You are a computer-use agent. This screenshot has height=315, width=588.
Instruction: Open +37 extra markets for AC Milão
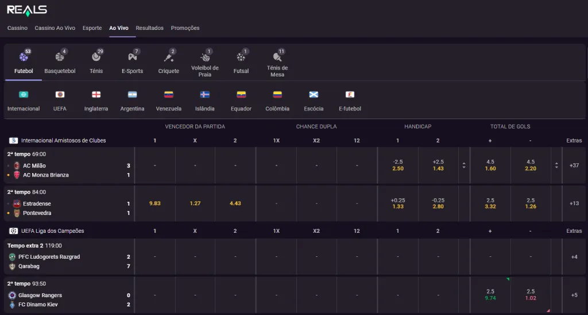pyautogui.click(x=574, y=166)
